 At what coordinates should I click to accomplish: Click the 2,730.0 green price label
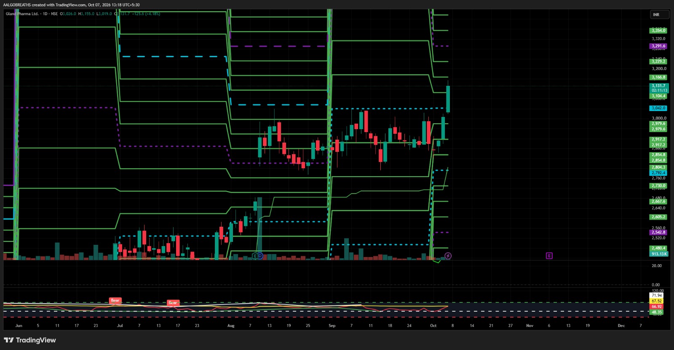tap(658, 186)
